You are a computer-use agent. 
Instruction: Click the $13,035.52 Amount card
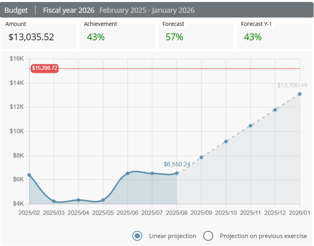tap(38, 37)
